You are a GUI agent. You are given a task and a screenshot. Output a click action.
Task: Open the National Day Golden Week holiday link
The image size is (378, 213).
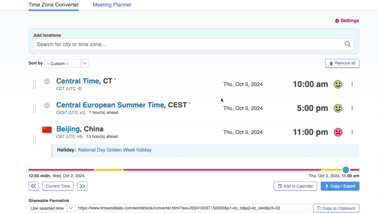(x=114, y=150)
